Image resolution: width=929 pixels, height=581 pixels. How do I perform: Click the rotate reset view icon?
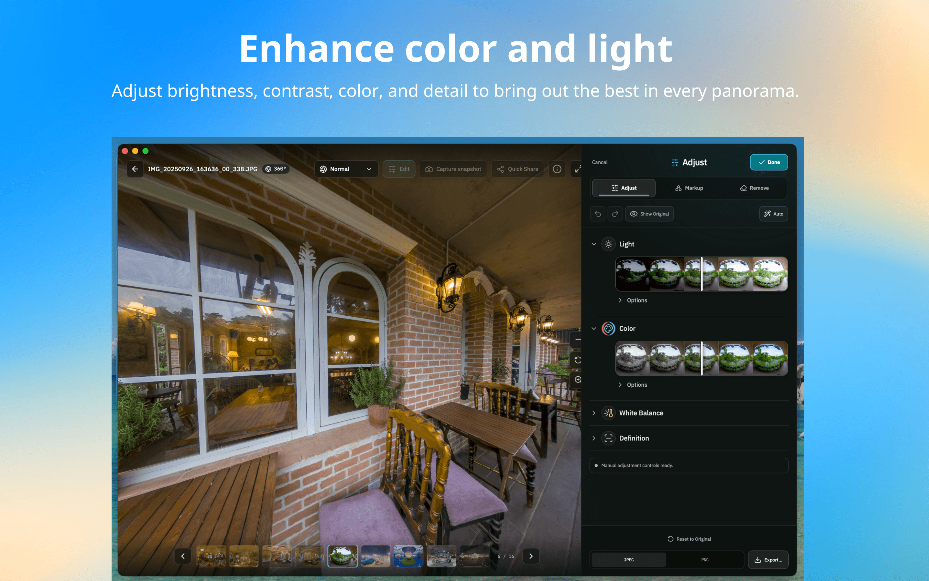(577, 360)
